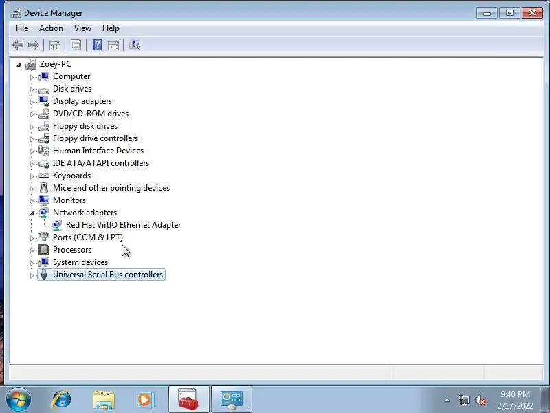Expand the Disk drives node arrow
This screenshot has width=550, height=413.
[x=32, y=89]
